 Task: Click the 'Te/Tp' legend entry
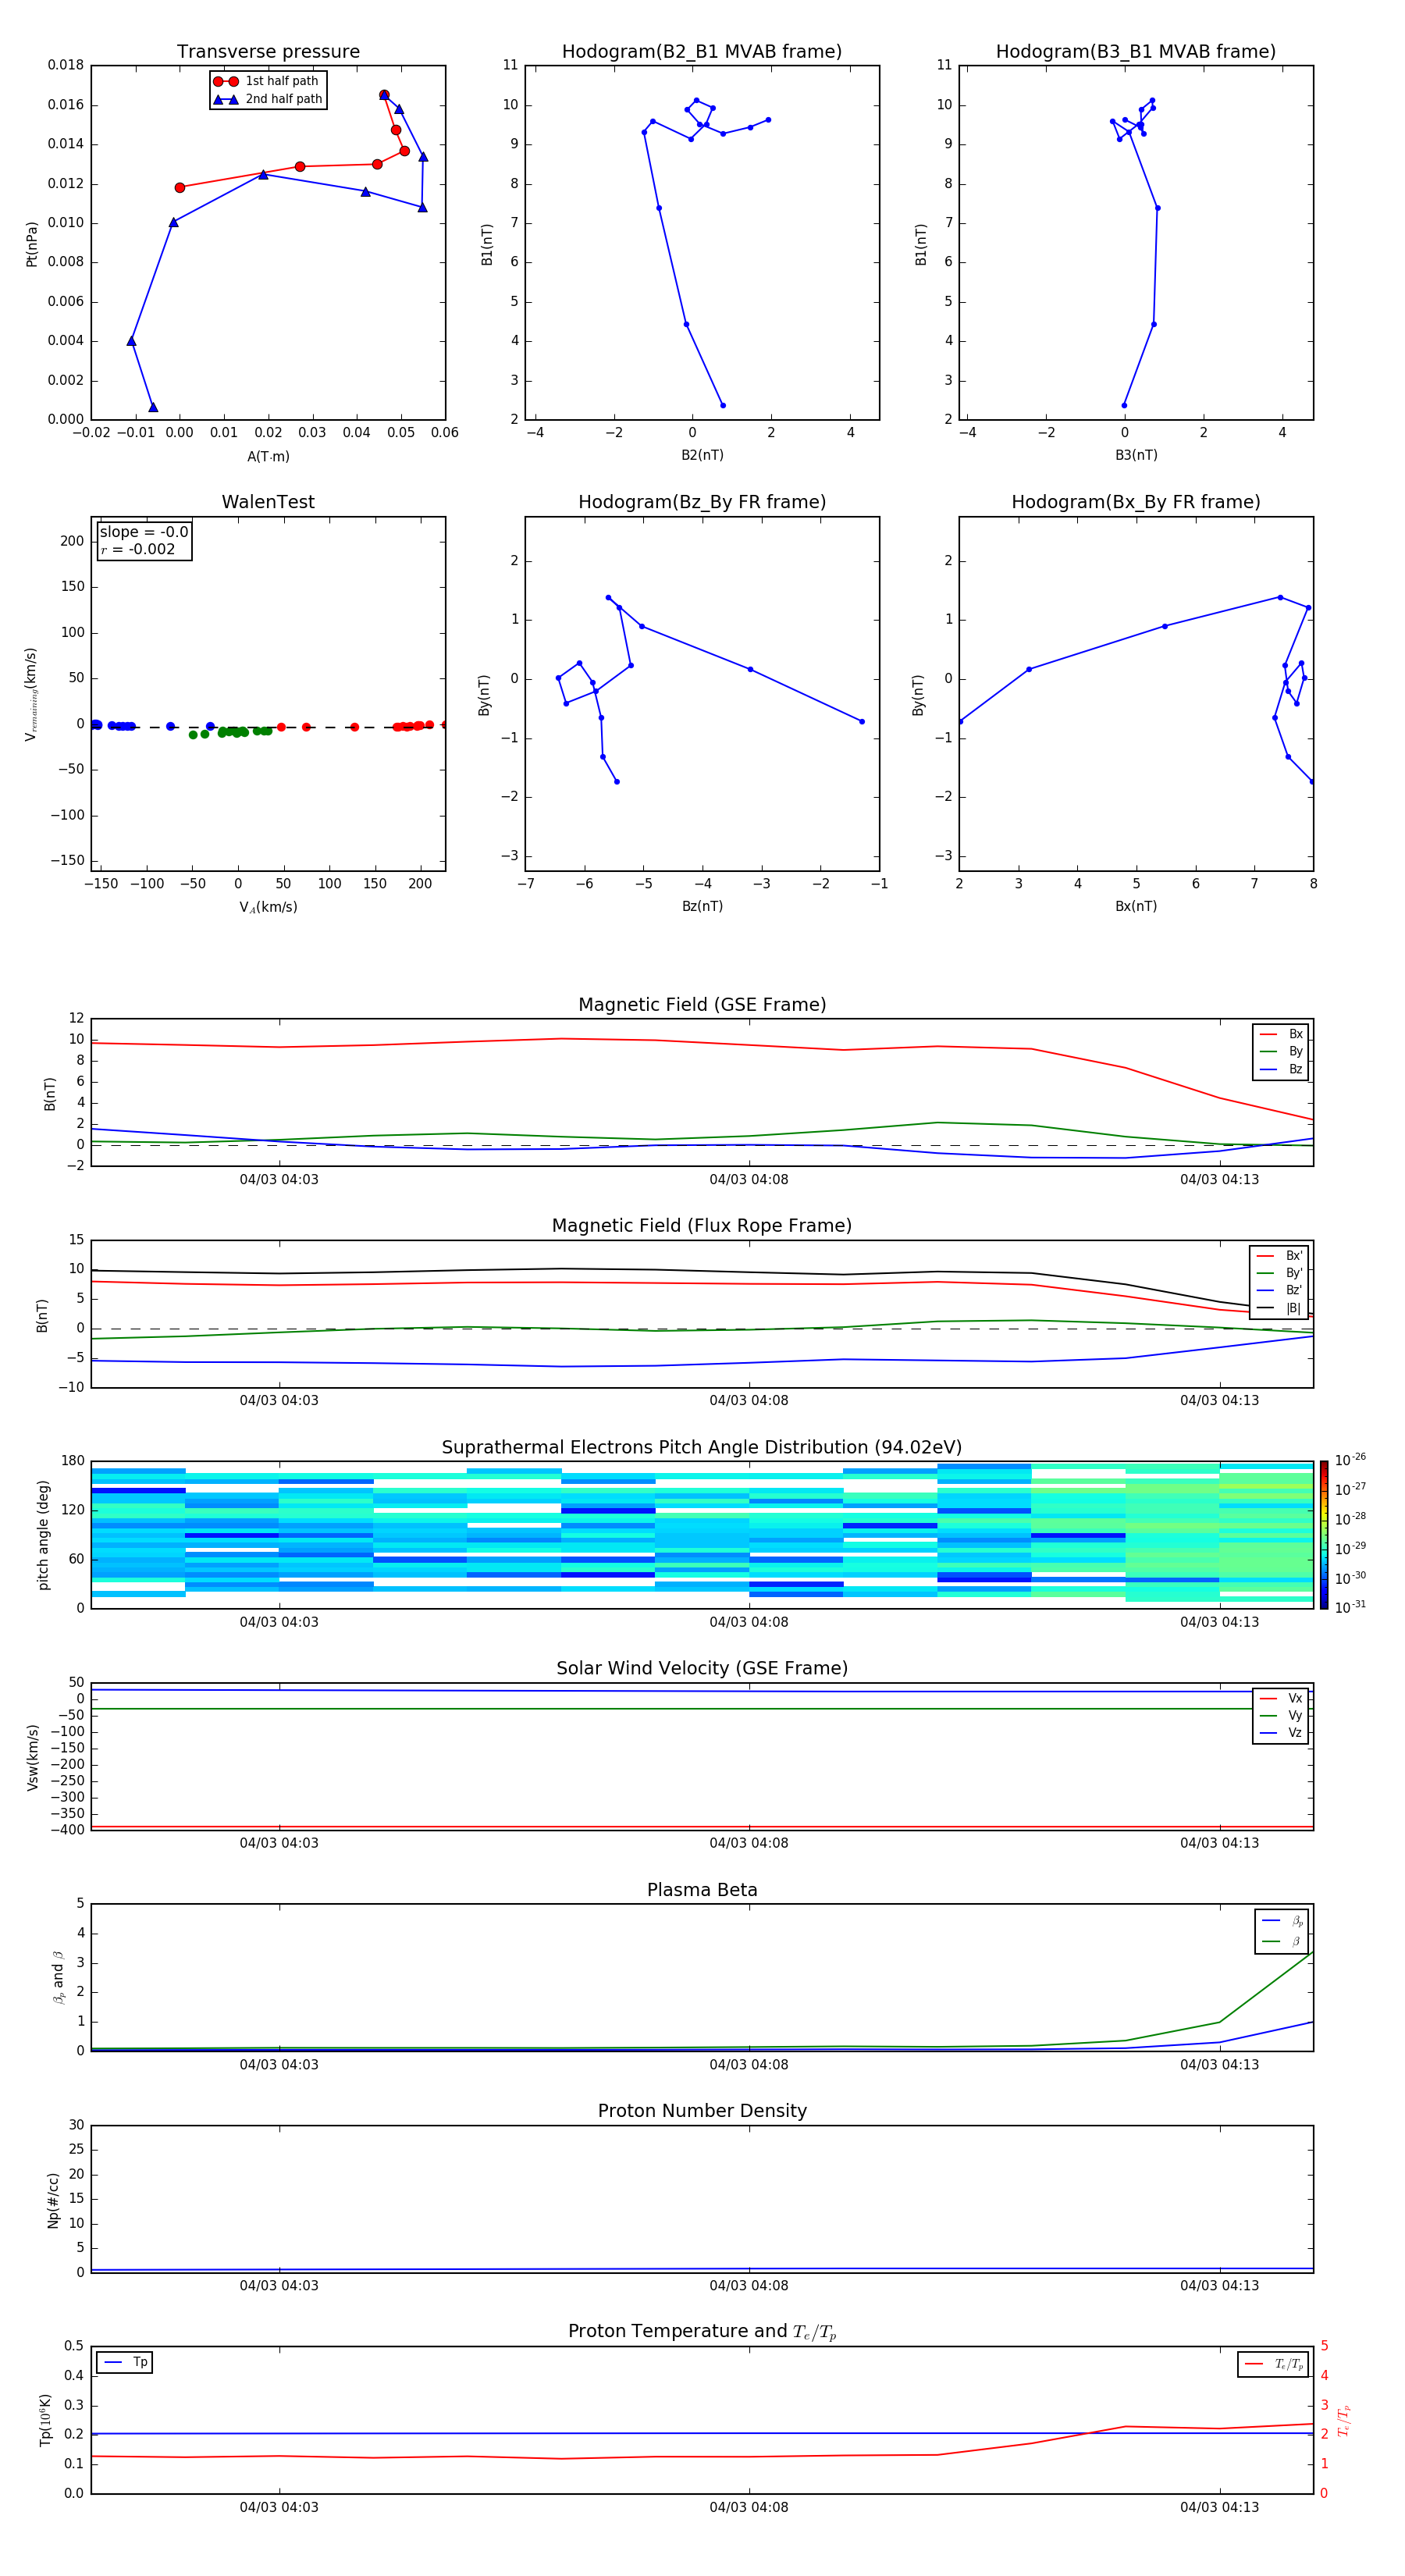point(1274,2364)
